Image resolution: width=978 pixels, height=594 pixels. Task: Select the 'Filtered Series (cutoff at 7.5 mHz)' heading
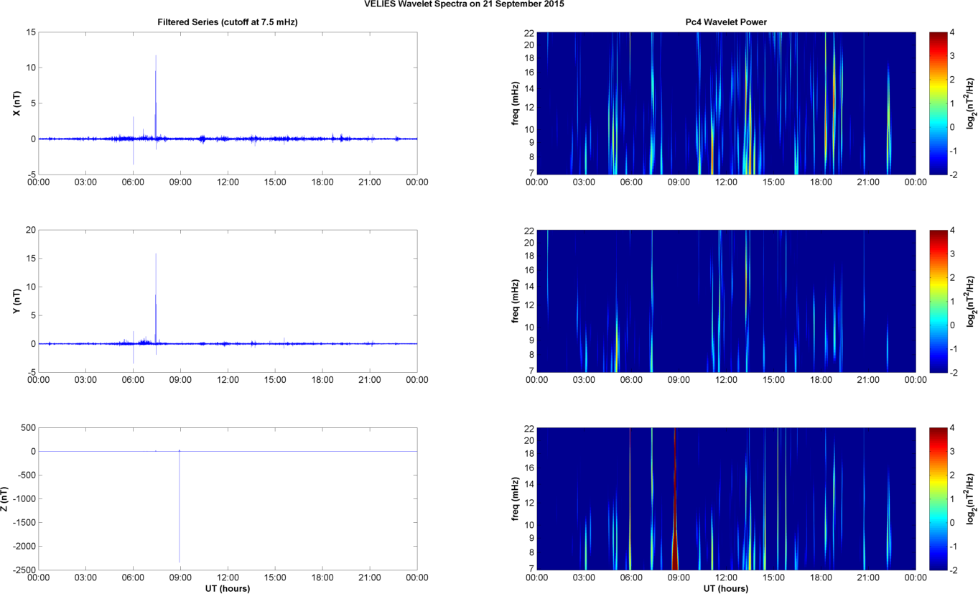coord(228,22)
